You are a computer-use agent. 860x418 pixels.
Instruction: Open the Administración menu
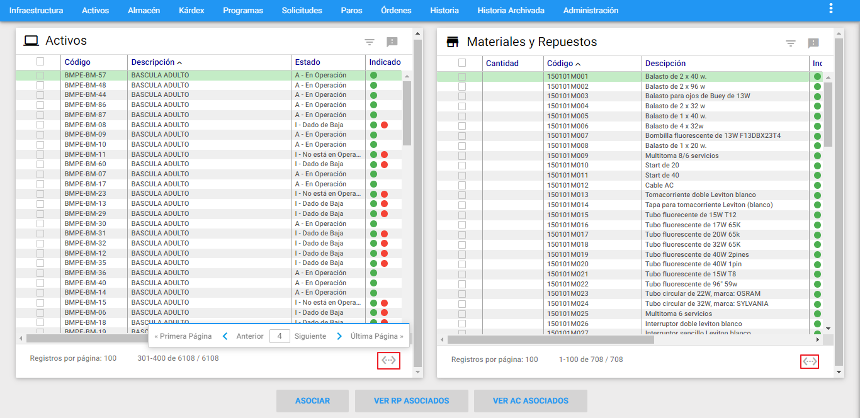[x=591, y=11]
